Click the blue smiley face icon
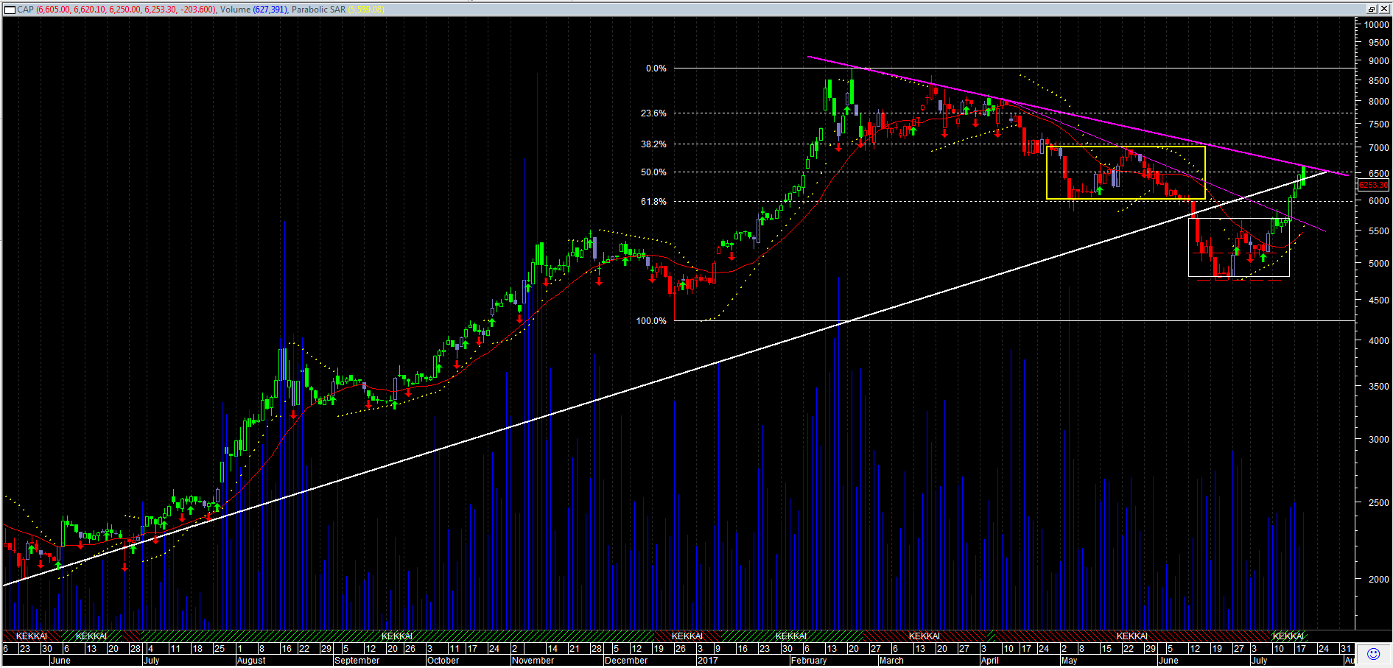Image resolution: width=1393 pixels, height=668 pixels. tap(1373, 654)
